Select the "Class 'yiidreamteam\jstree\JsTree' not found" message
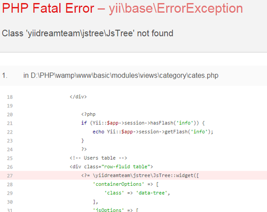Image resolution: width=267 pixels, height=212 pixels. point(88,33)
